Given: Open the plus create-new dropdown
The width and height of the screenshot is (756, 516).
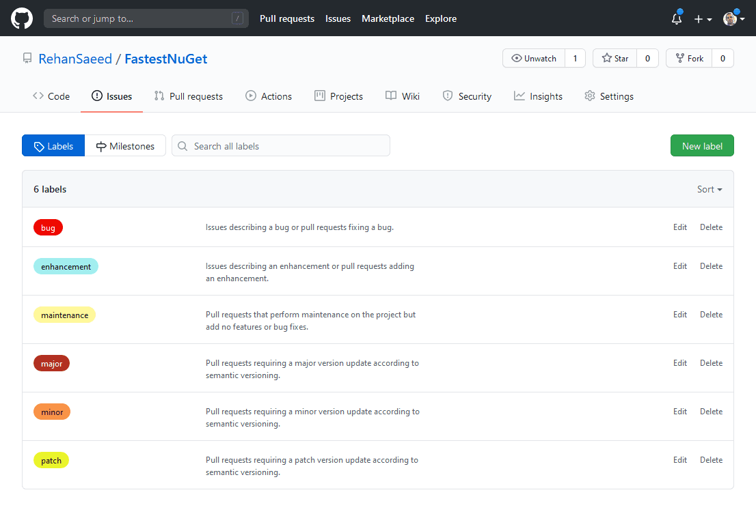Looking at the screenshot, I should coord(703,19).
